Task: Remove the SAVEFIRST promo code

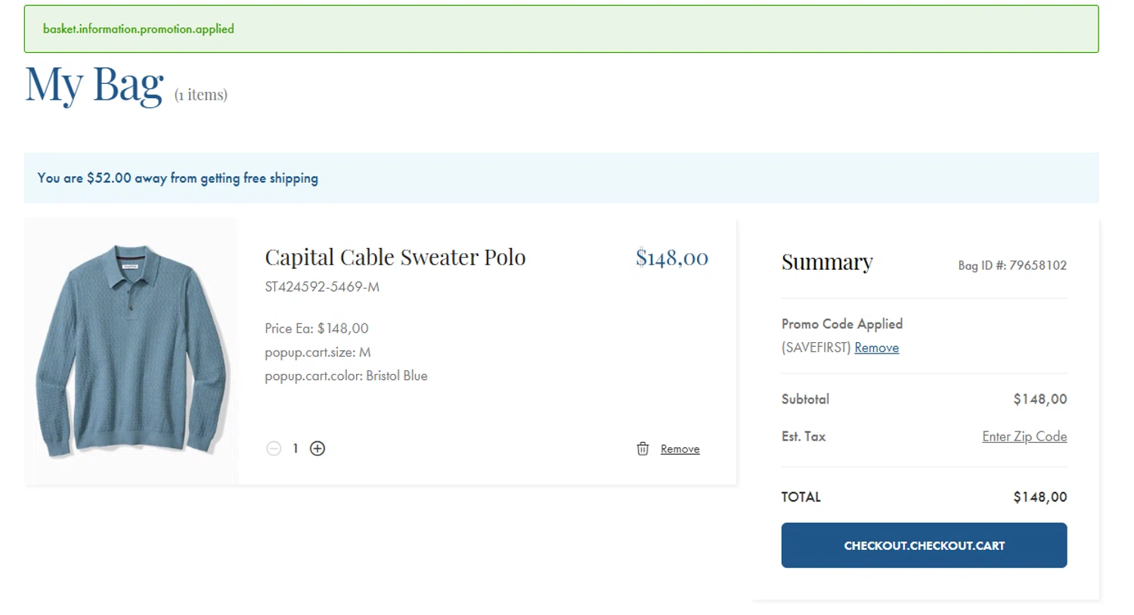Action: pos(876,348)
